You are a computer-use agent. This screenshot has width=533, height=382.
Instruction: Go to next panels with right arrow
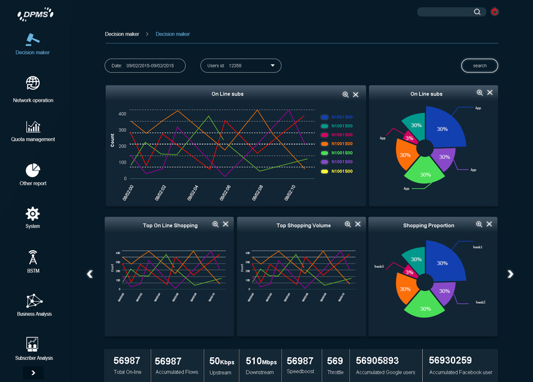[510, 274]
